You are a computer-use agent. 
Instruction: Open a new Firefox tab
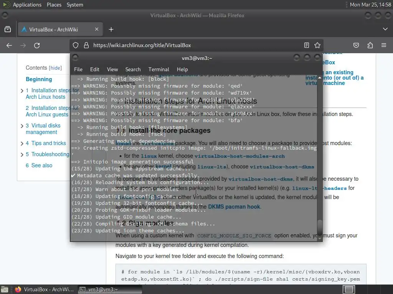pyautogui.click(x=111, y=29)
